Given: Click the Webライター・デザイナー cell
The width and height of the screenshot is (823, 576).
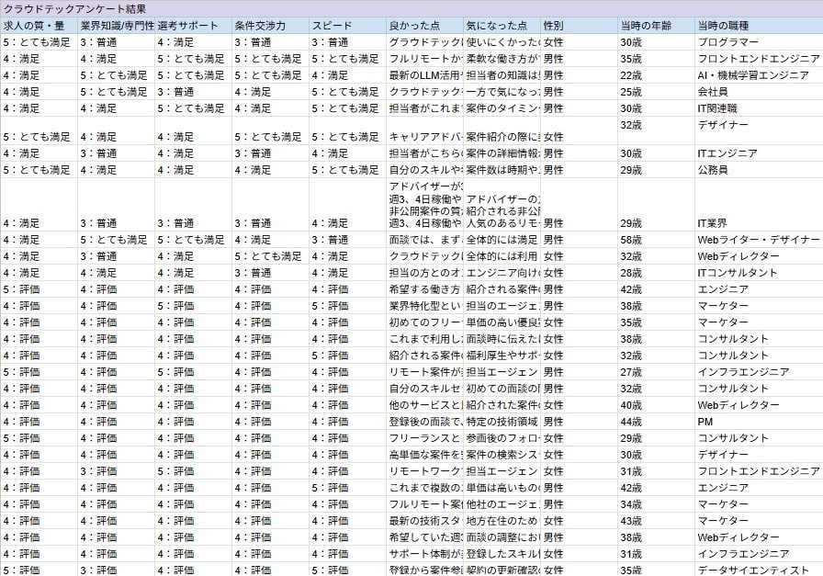Looking at the screenshot, I should pyautogui.click(x=735, y=240).
